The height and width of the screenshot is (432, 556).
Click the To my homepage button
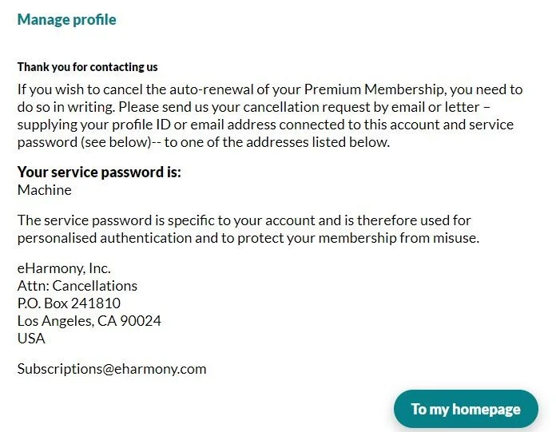pyautogui.click(x=466, y=409)
